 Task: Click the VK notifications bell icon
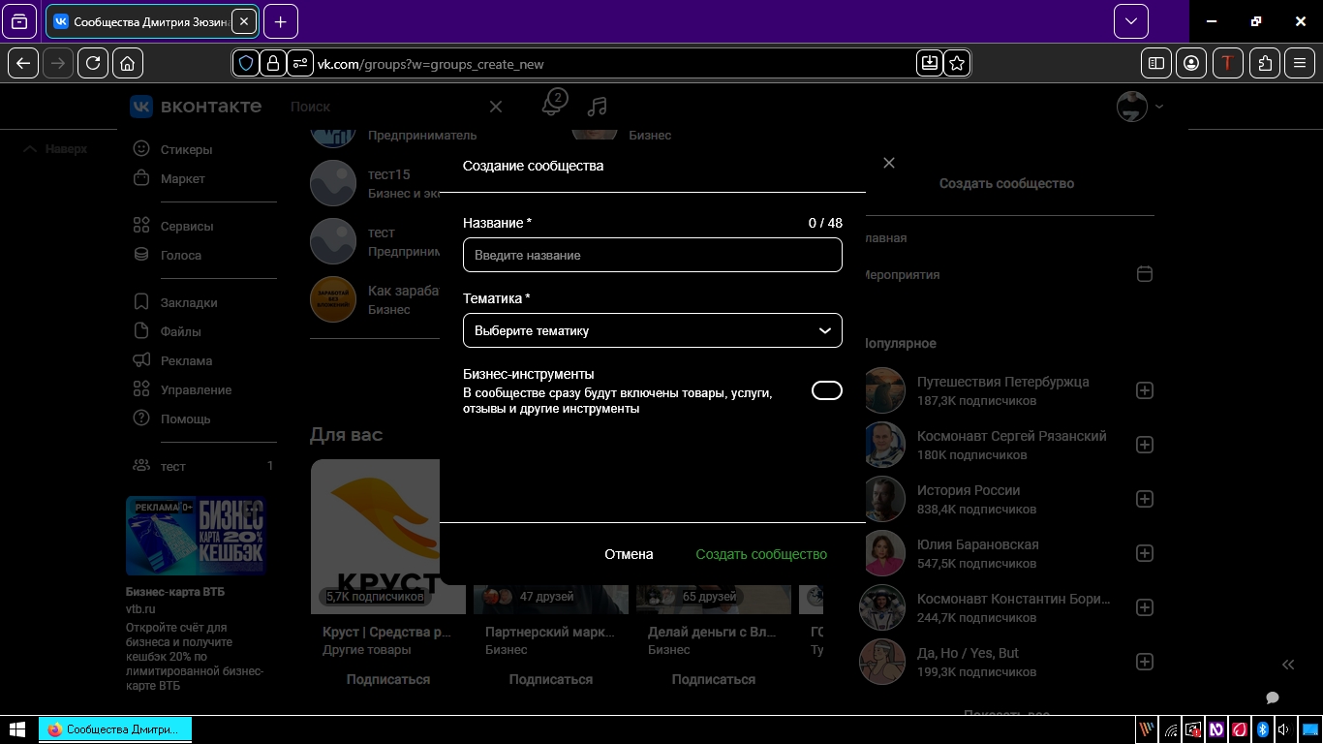pyautogui.click(x=552, y=105)
